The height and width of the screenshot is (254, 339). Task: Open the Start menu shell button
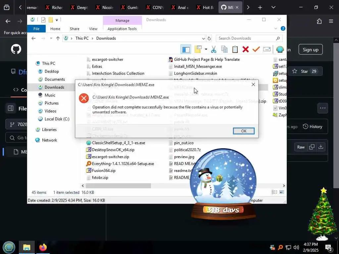pyautogui.click(x=9, y=247)
